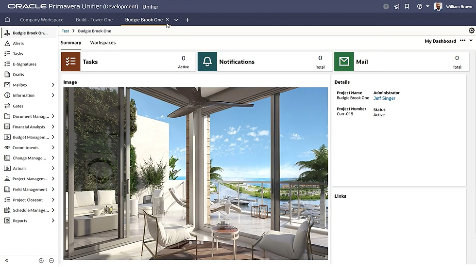The height and width of the screenshot is (267, 476).
Task: Open Drafts in the sidebar
Action: (x=18, y=75)
